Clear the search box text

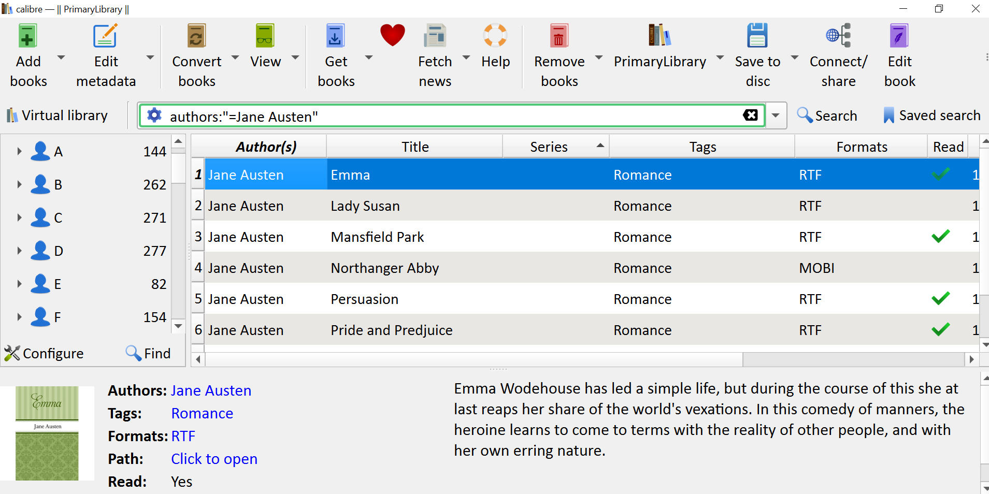750,115
